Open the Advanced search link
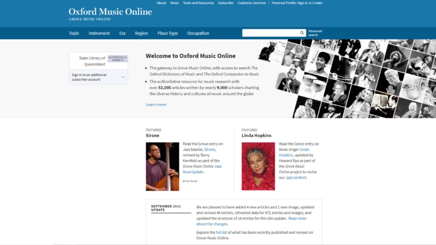The width and height of the screenshot is (436, 245). 315,33
